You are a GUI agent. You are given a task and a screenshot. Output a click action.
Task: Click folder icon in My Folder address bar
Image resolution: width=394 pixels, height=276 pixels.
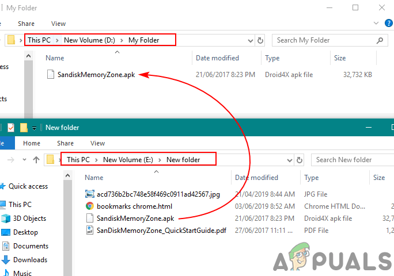[11, 40]
